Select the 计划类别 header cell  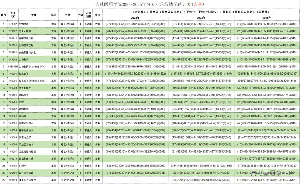point(88,15)
